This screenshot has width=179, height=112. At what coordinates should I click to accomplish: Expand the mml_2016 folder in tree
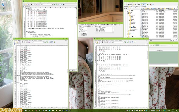[x=129, y=22]
